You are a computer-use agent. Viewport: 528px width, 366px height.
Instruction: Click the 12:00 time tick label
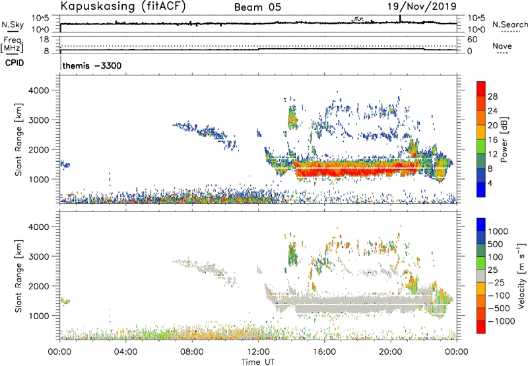(258, 352)
